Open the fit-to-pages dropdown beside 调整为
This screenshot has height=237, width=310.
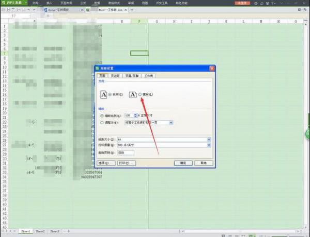171,123
